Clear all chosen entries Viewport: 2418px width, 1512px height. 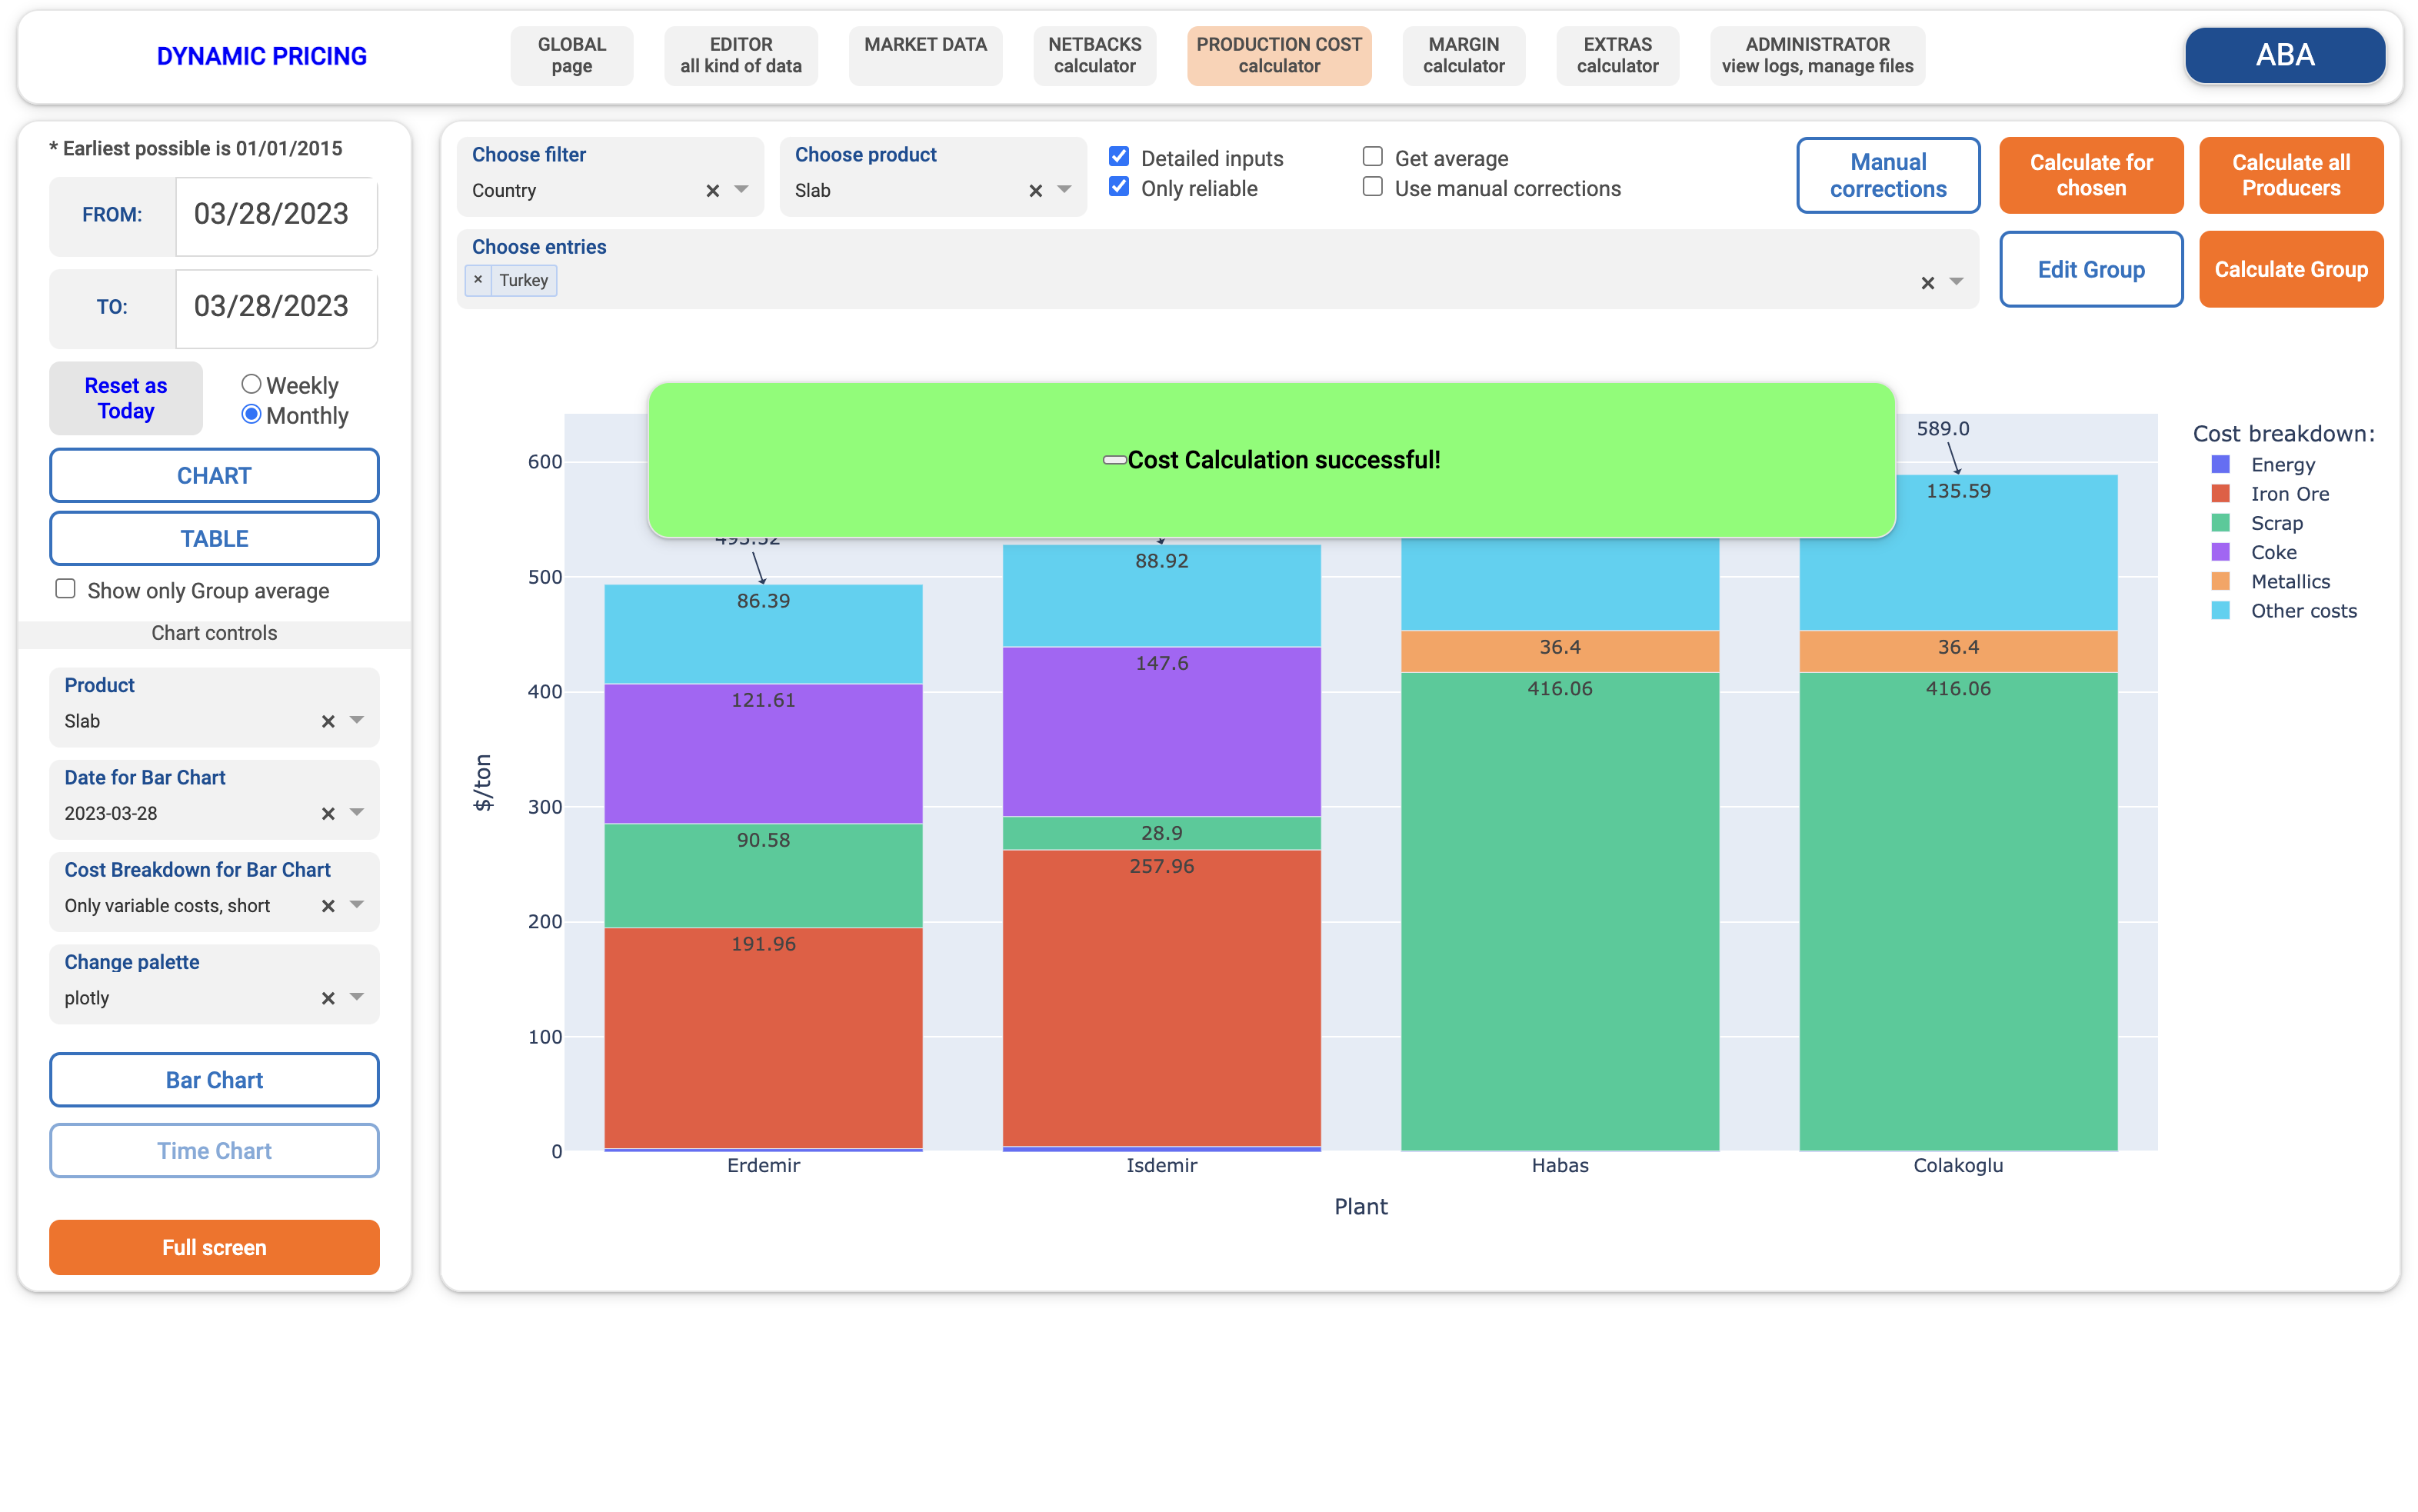(1927, 283)
